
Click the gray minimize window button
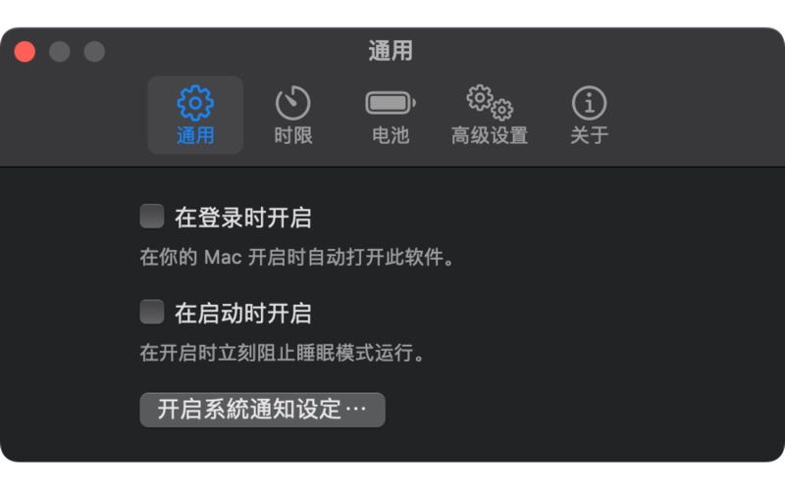[x=60, y=52]
